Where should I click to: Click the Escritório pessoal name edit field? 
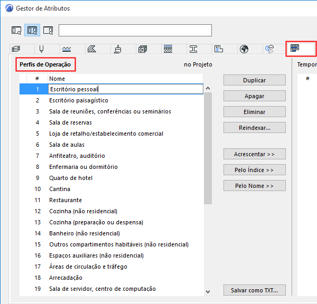click(126, 89)
